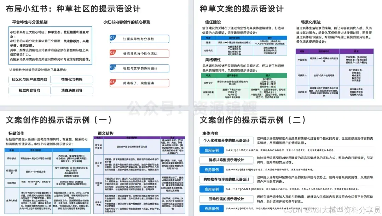Click the 标题设计要求 row label
Image resolution: width=382 pixels, height=216 pixels.
(11, 172)
